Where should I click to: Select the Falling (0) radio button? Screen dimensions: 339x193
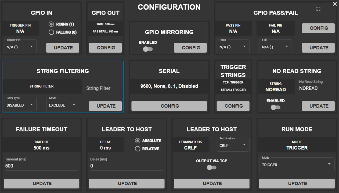(x=51, y=32)
